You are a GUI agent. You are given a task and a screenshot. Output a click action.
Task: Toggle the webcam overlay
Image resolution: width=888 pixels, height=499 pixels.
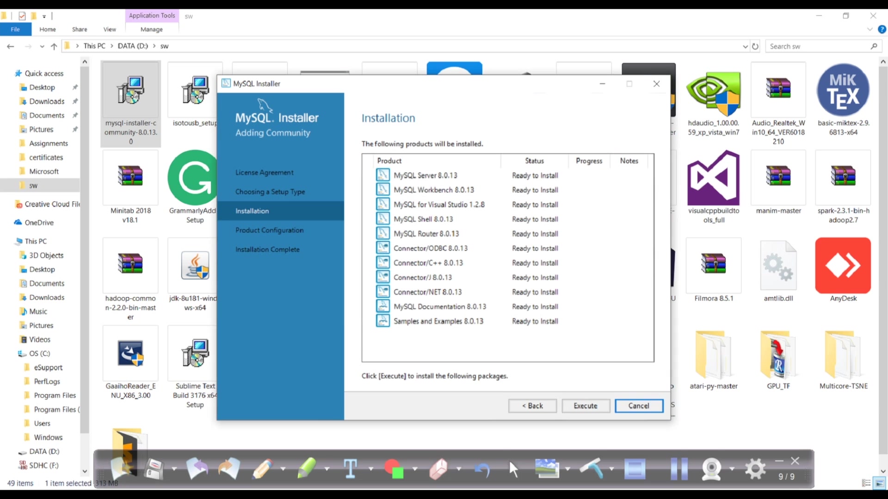tap(711, 469)
